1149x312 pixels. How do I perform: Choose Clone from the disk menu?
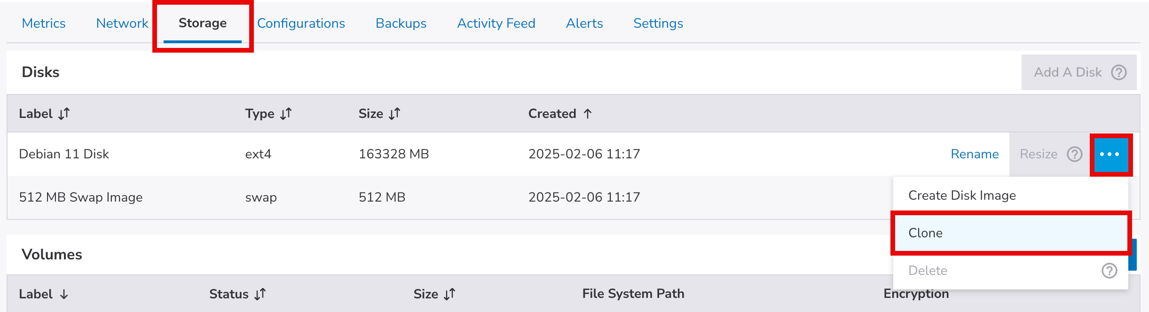tap(926, 233)
